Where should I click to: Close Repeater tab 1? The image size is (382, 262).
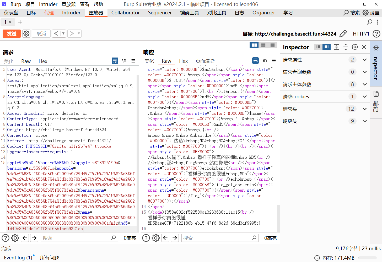(x=10, y=22)
